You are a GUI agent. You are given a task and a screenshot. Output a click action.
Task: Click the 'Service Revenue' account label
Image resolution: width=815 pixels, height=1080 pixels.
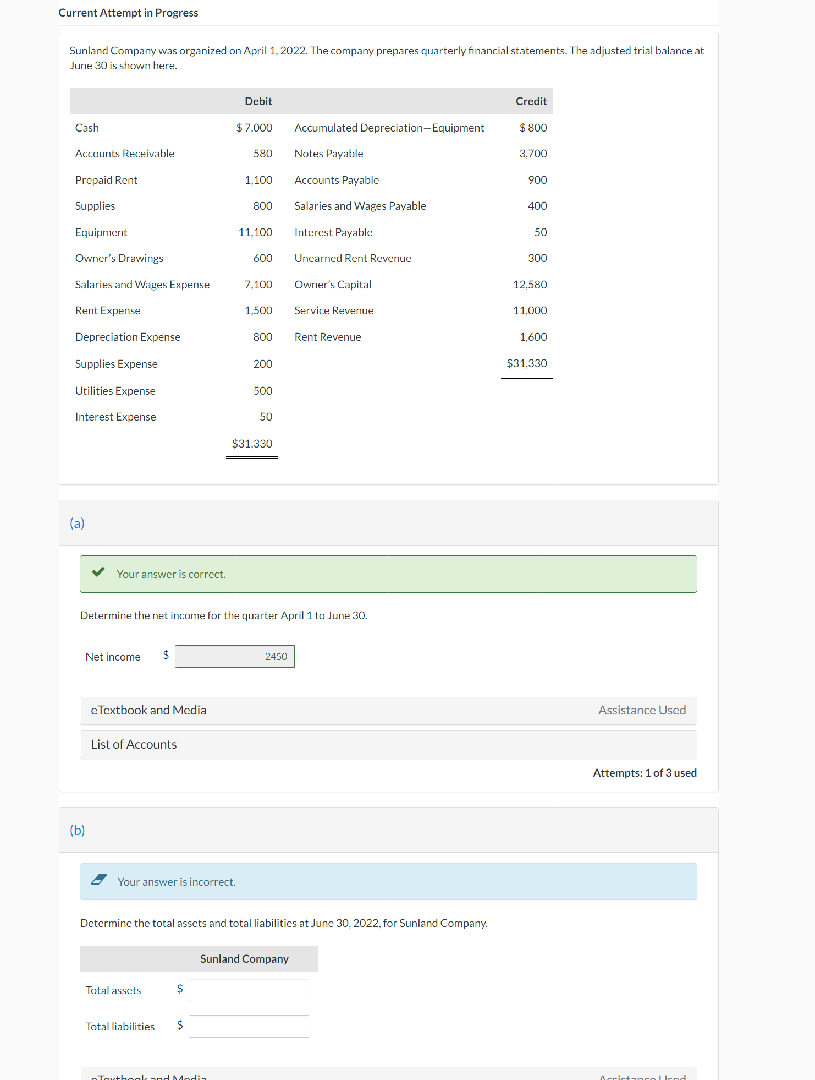[x=334, y=310]
